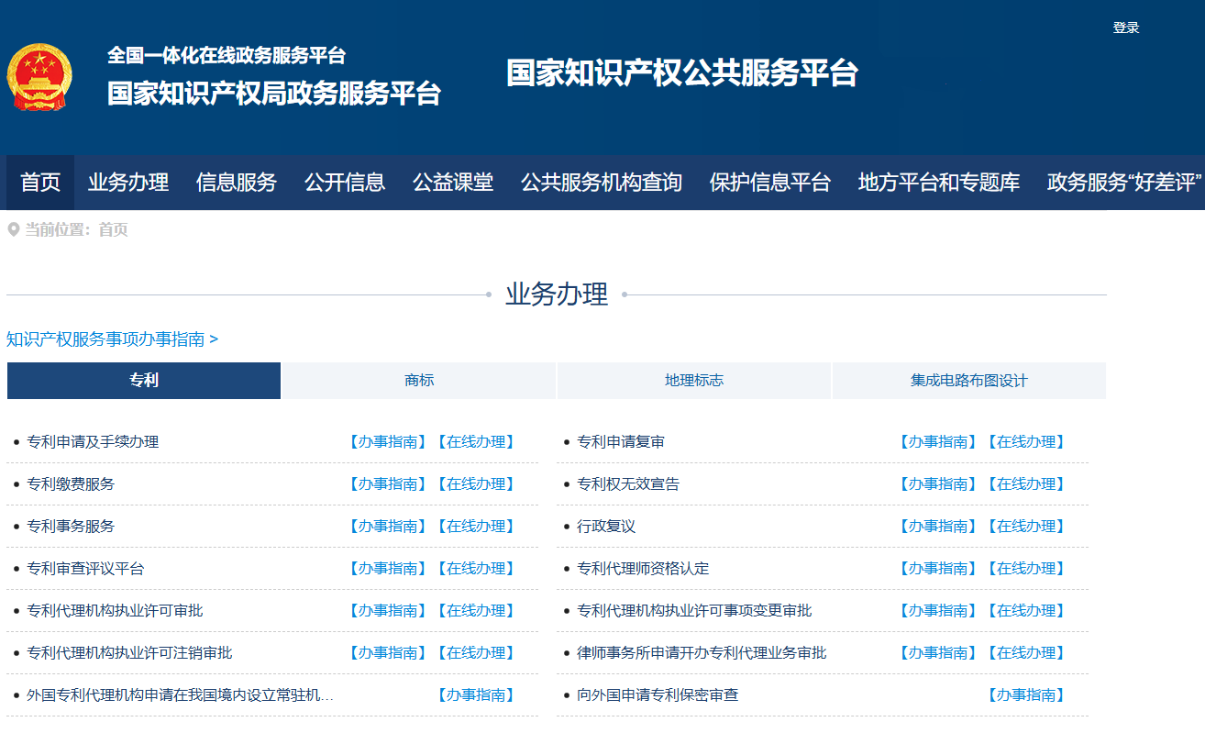Click 行政复议 item text
This screenshot has height=733, width=1205.
point(606,527)
